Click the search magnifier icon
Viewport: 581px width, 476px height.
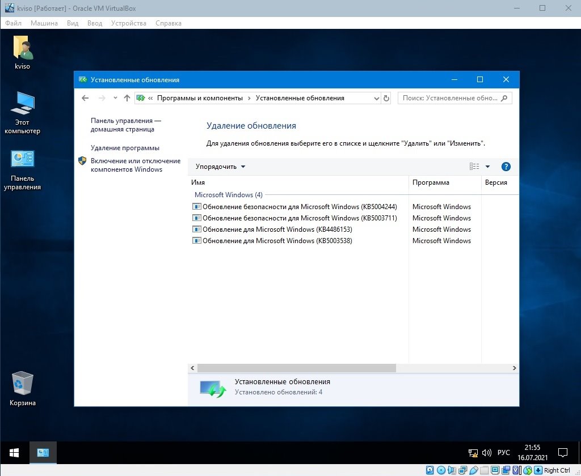504,98
